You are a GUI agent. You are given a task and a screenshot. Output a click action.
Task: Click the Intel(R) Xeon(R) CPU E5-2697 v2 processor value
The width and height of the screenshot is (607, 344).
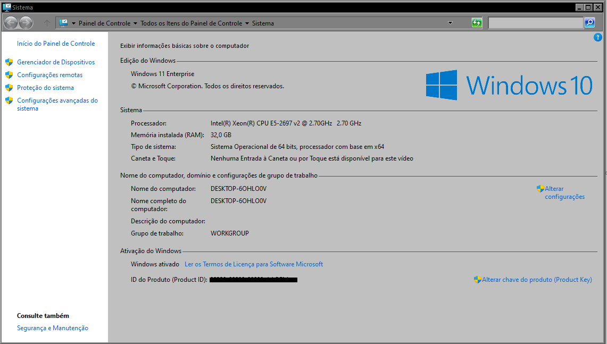pos(286,123)
